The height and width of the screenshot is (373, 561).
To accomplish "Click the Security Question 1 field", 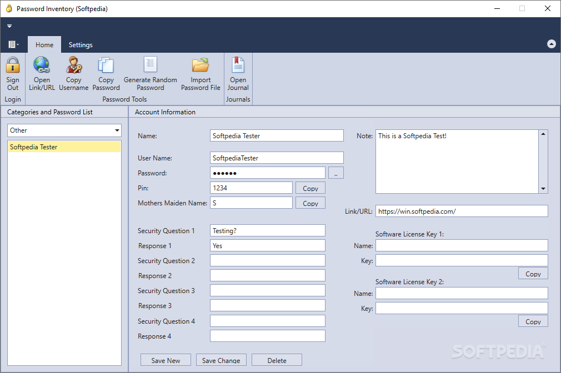I will pyautogui.click(x=268, y=230).
